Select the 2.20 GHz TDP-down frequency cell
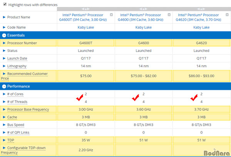The width and height of the screenshot is (231, 157). (86, 150)
